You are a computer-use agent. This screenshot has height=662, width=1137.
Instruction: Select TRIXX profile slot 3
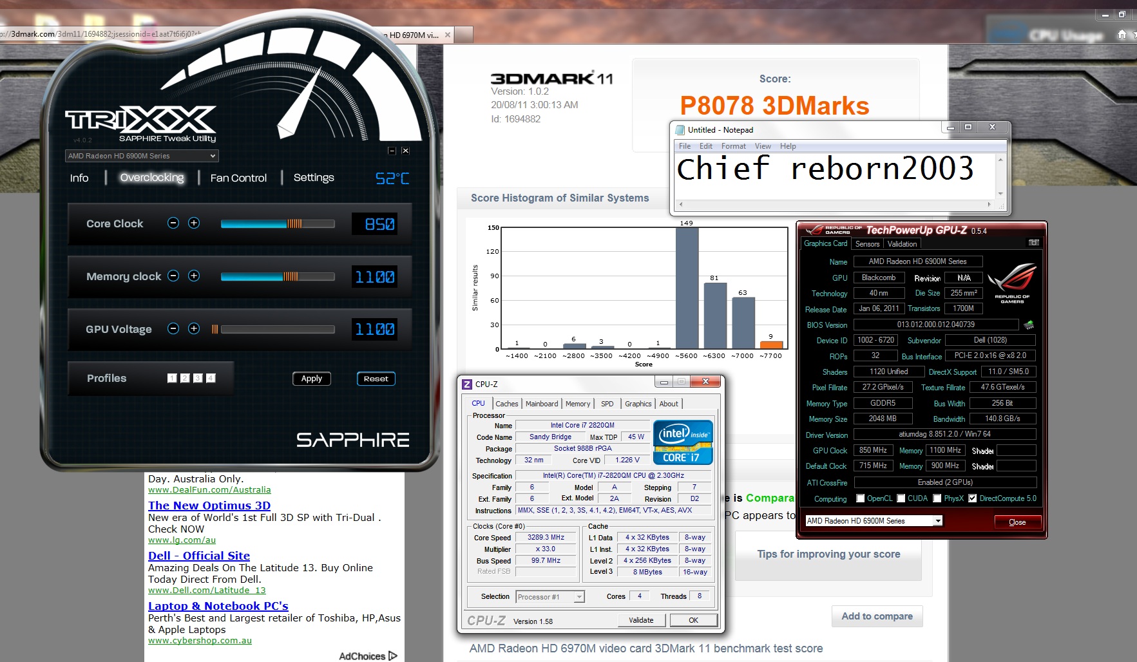[198, 378]
